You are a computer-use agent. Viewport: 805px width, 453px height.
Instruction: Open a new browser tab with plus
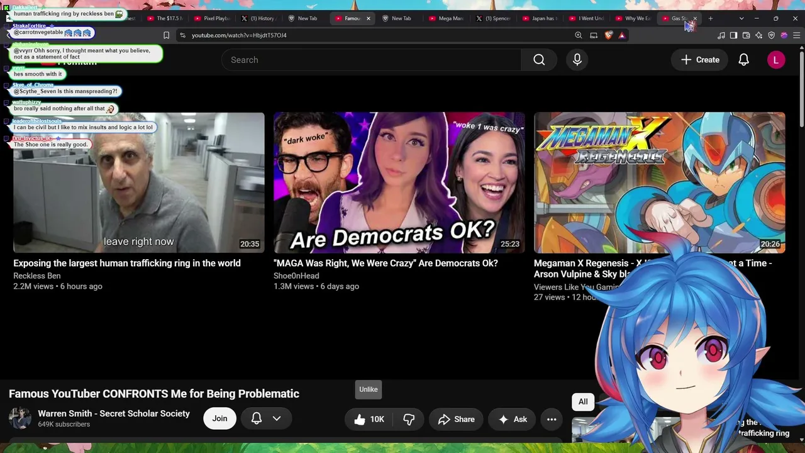pyautogui.click(x=711, y=18)
